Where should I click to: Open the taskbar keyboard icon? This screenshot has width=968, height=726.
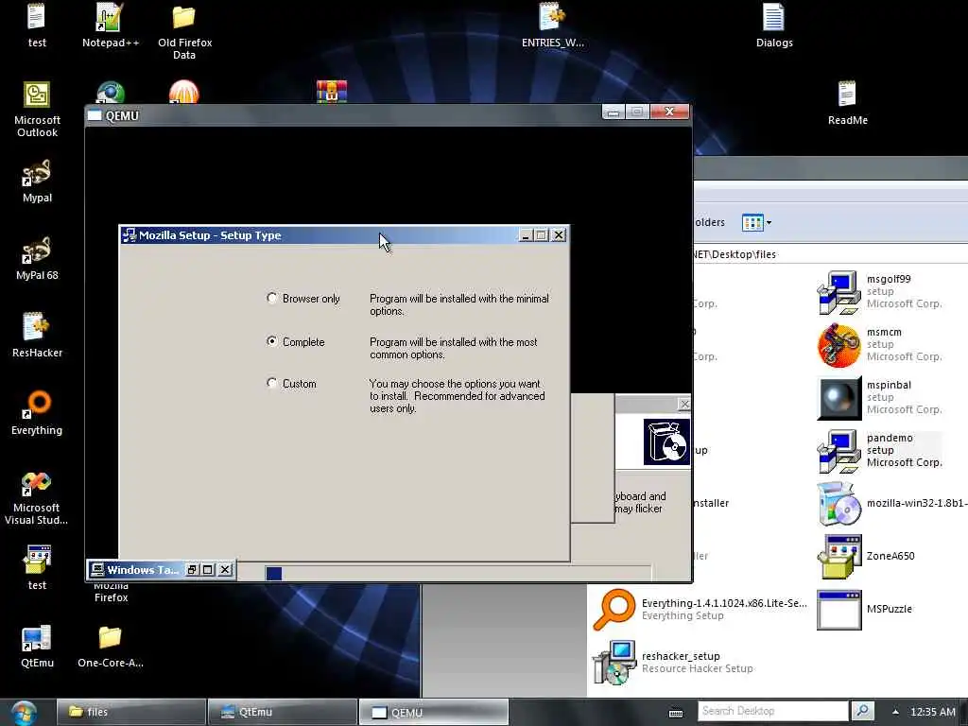pyautogui.click(x=676, y=713)
